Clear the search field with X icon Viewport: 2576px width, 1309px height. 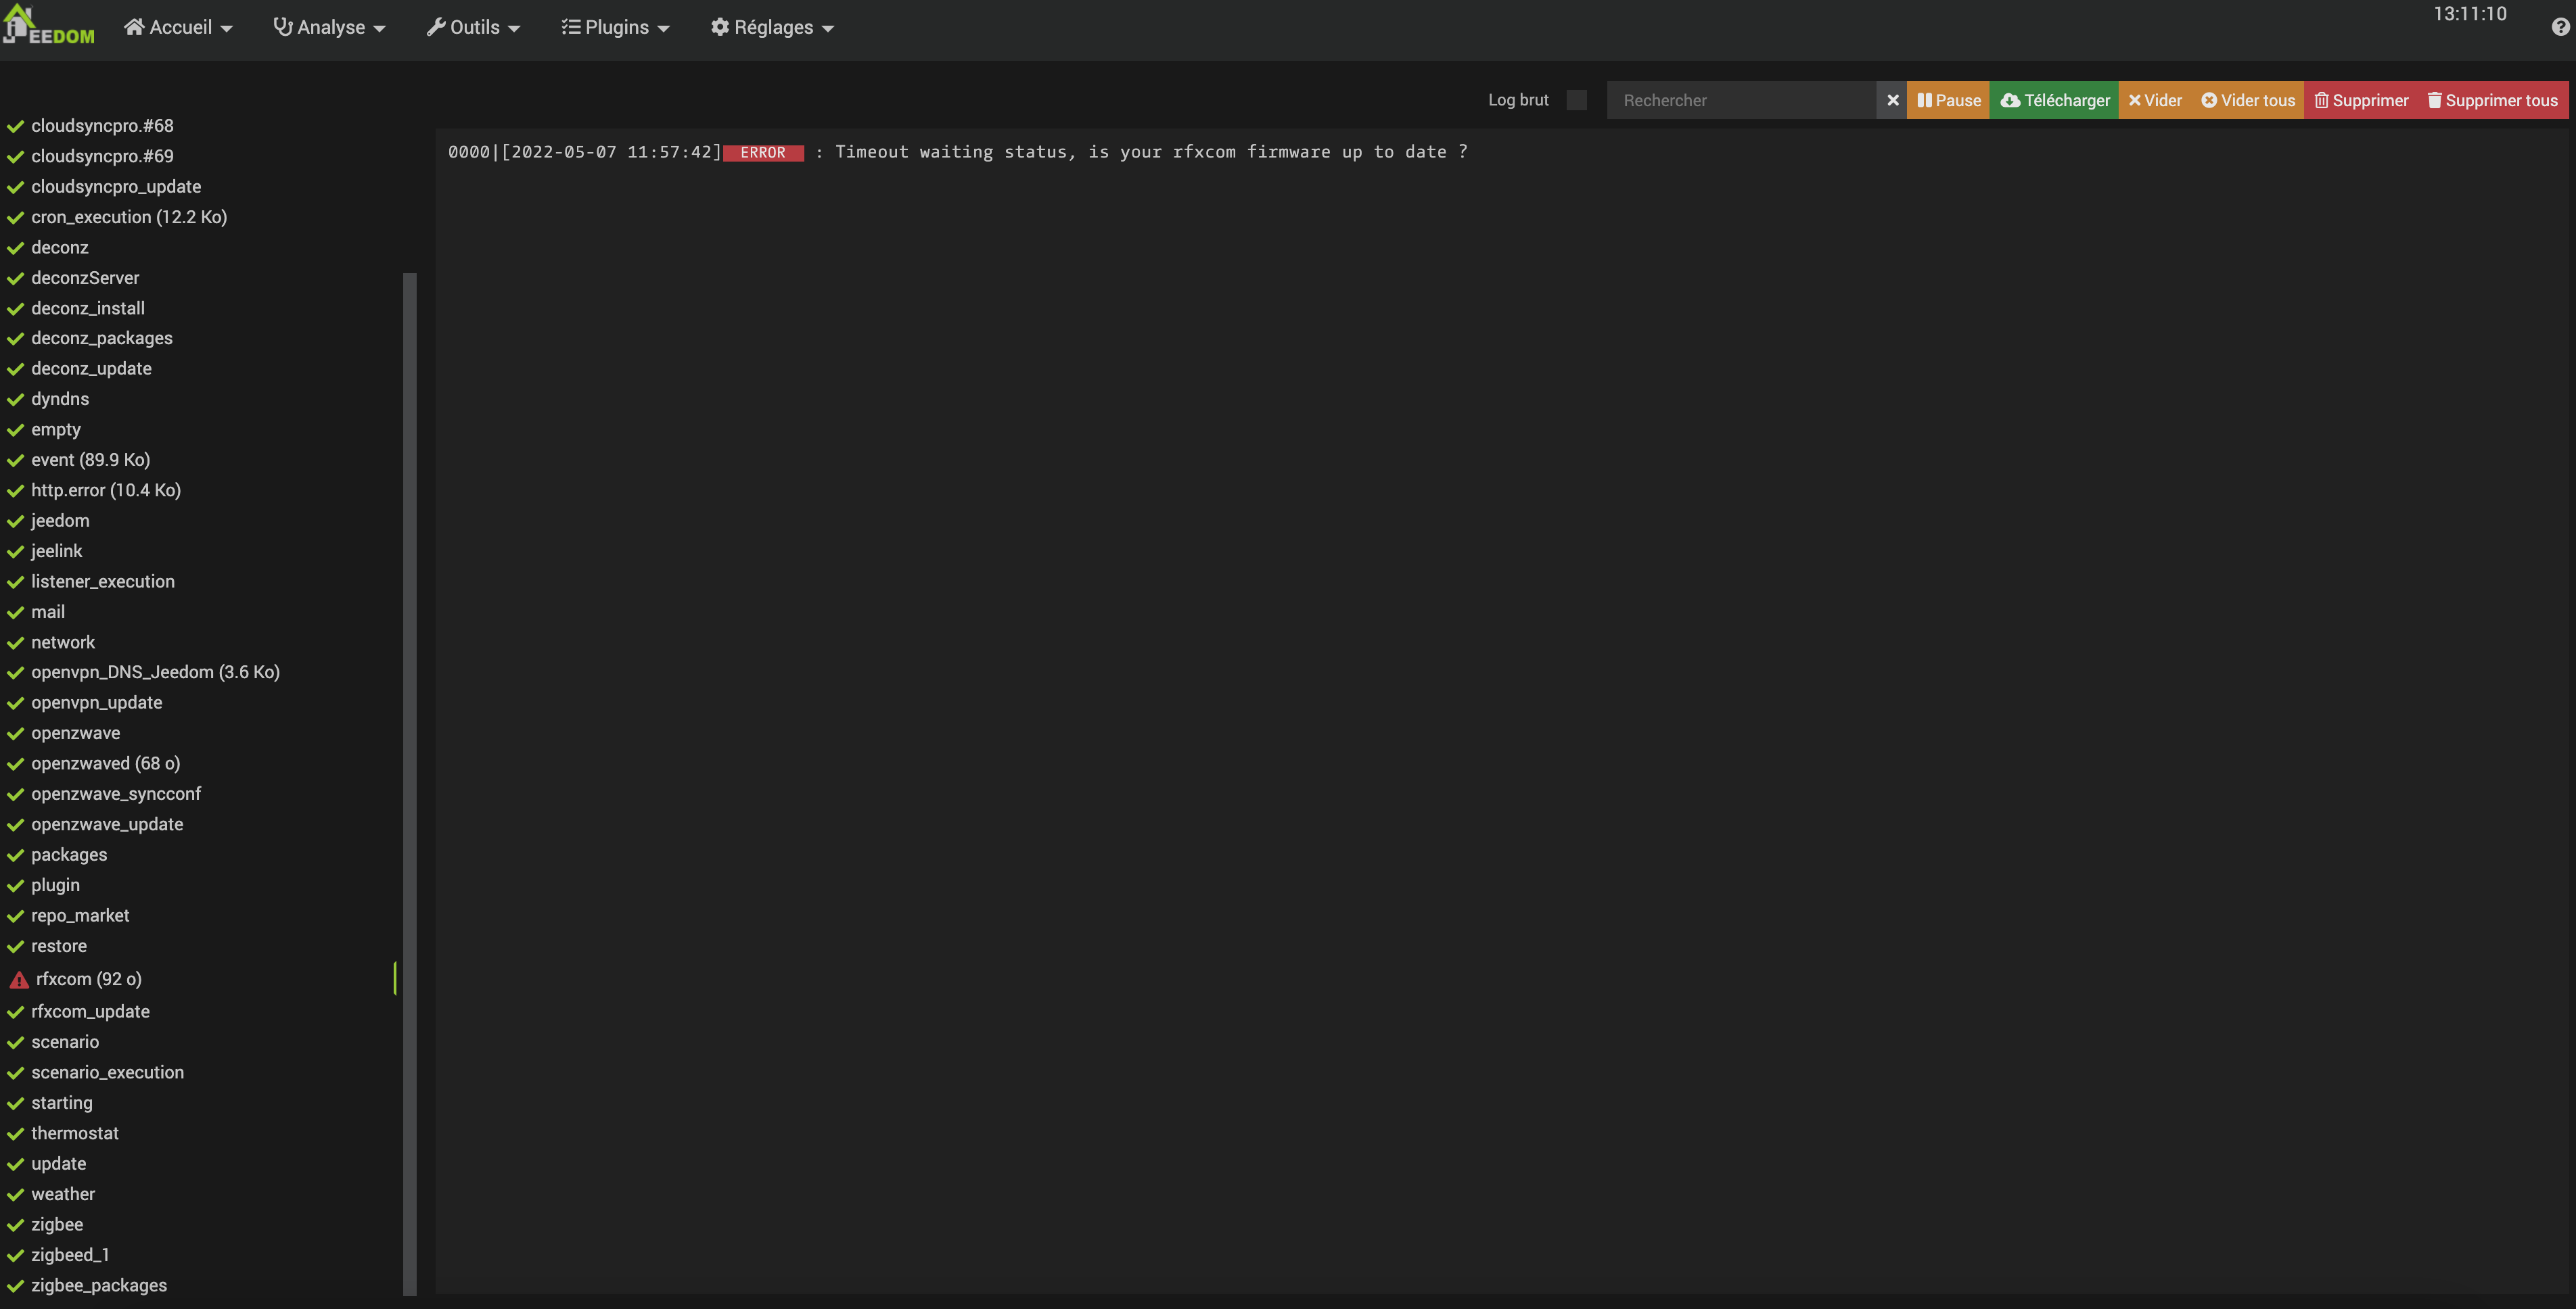(x=1892, y=100)
